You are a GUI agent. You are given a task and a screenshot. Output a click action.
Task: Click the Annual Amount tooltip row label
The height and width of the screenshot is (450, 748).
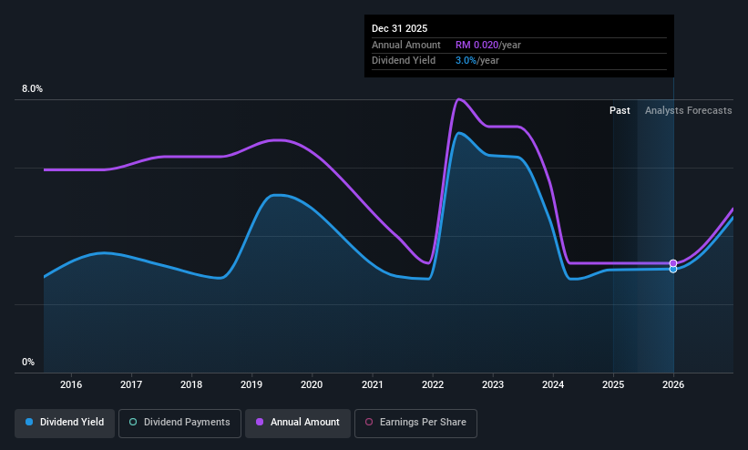406,45
